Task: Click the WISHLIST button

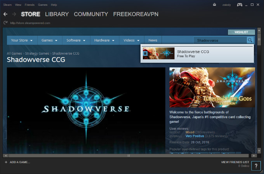Action: [241, 32]
